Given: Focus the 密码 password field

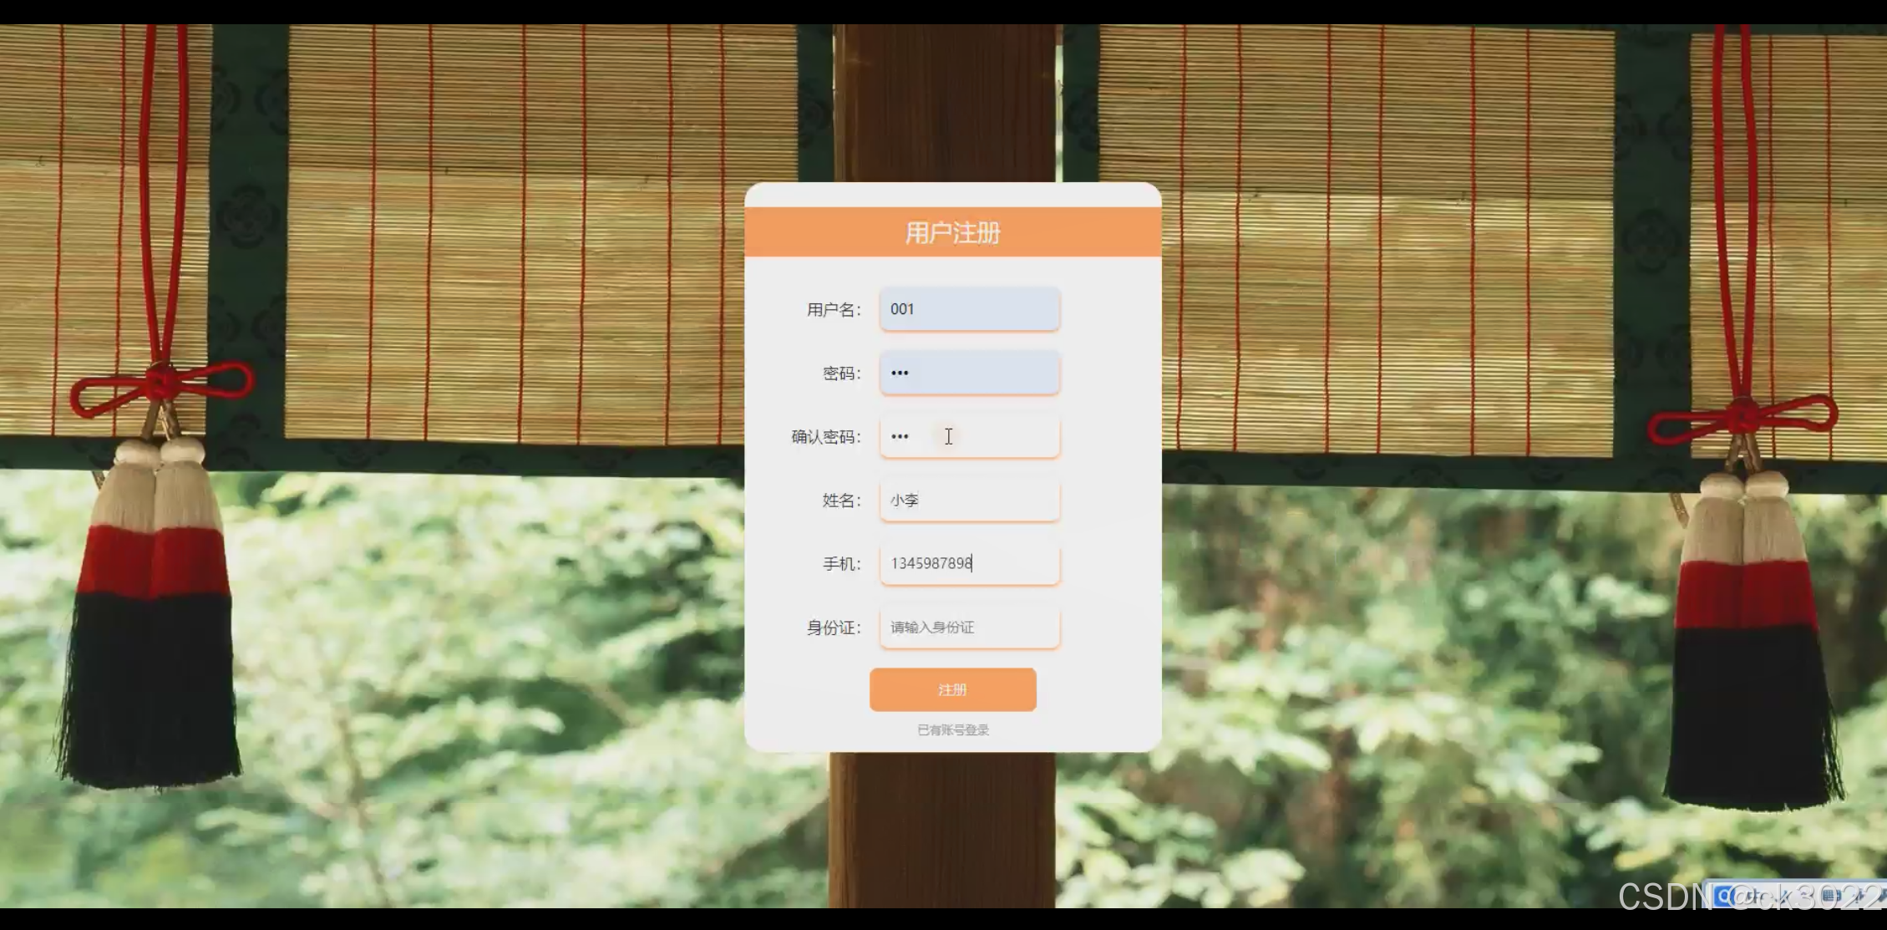Looking at the screenshot, I should 969,373.
